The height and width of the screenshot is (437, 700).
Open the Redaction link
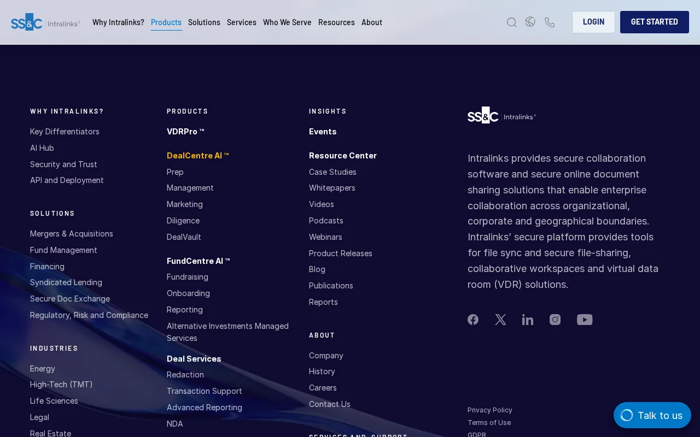(x=185, y=375)
